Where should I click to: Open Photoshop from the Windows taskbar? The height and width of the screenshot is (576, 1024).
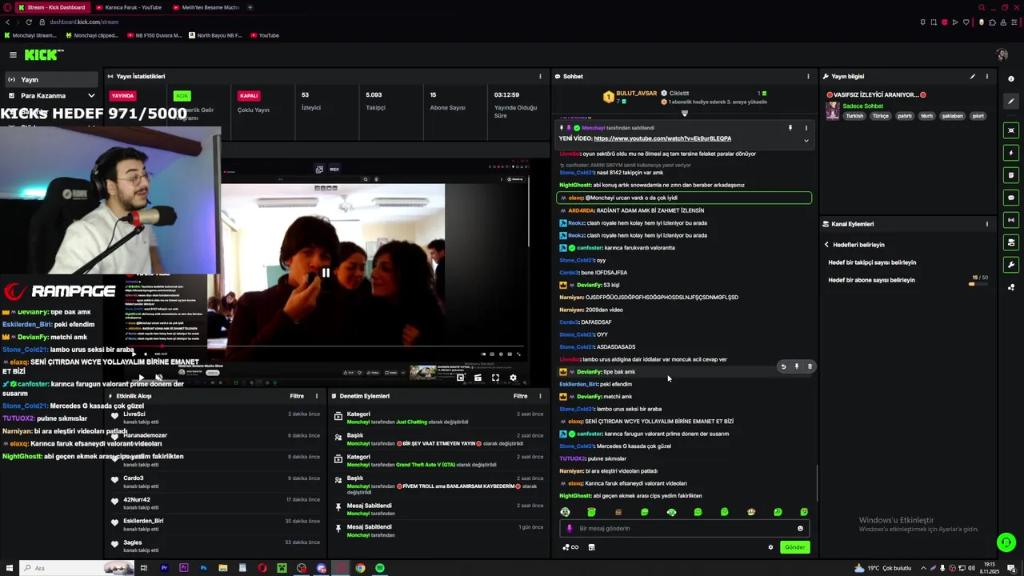pos(203,568)
